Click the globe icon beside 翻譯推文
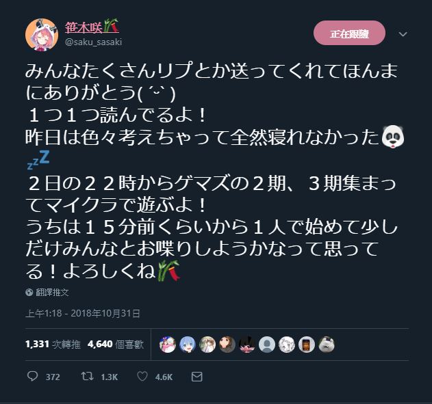The width and height of the screenshot is (432, 404). click(x=29, y=292)
